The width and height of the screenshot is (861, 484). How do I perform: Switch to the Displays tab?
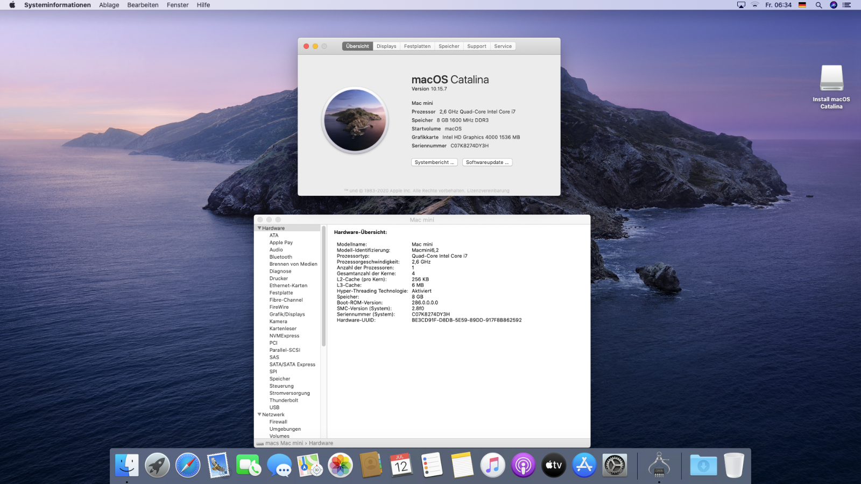pyautogui.click(x=386, y=46)
